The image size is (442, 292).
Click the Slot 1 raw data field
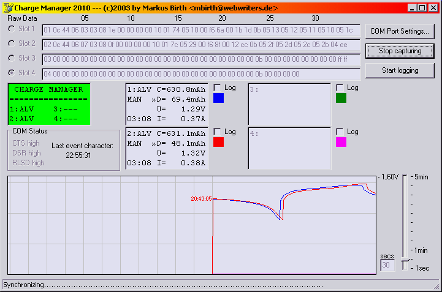(x=200, y=30)
